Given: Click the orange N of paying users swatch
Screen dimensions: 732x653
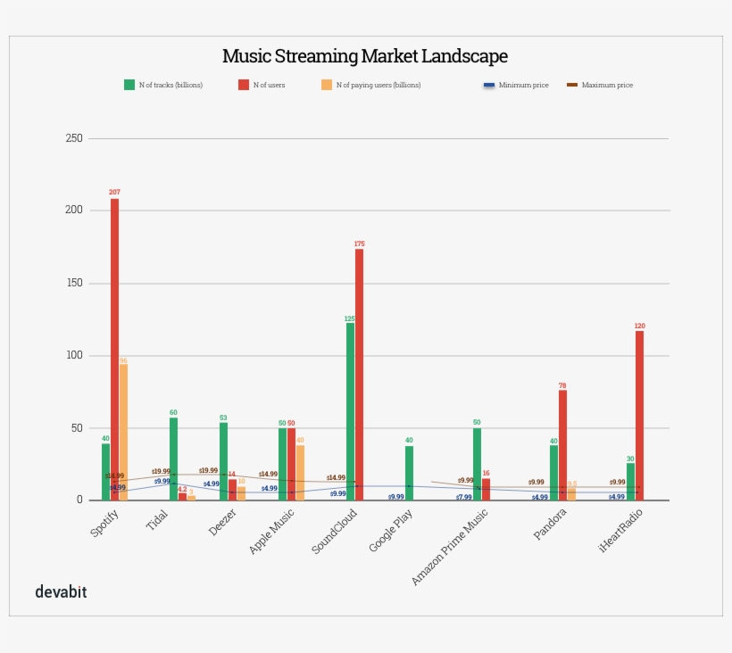Looking at the screenshot, I should tap(326, 85).
